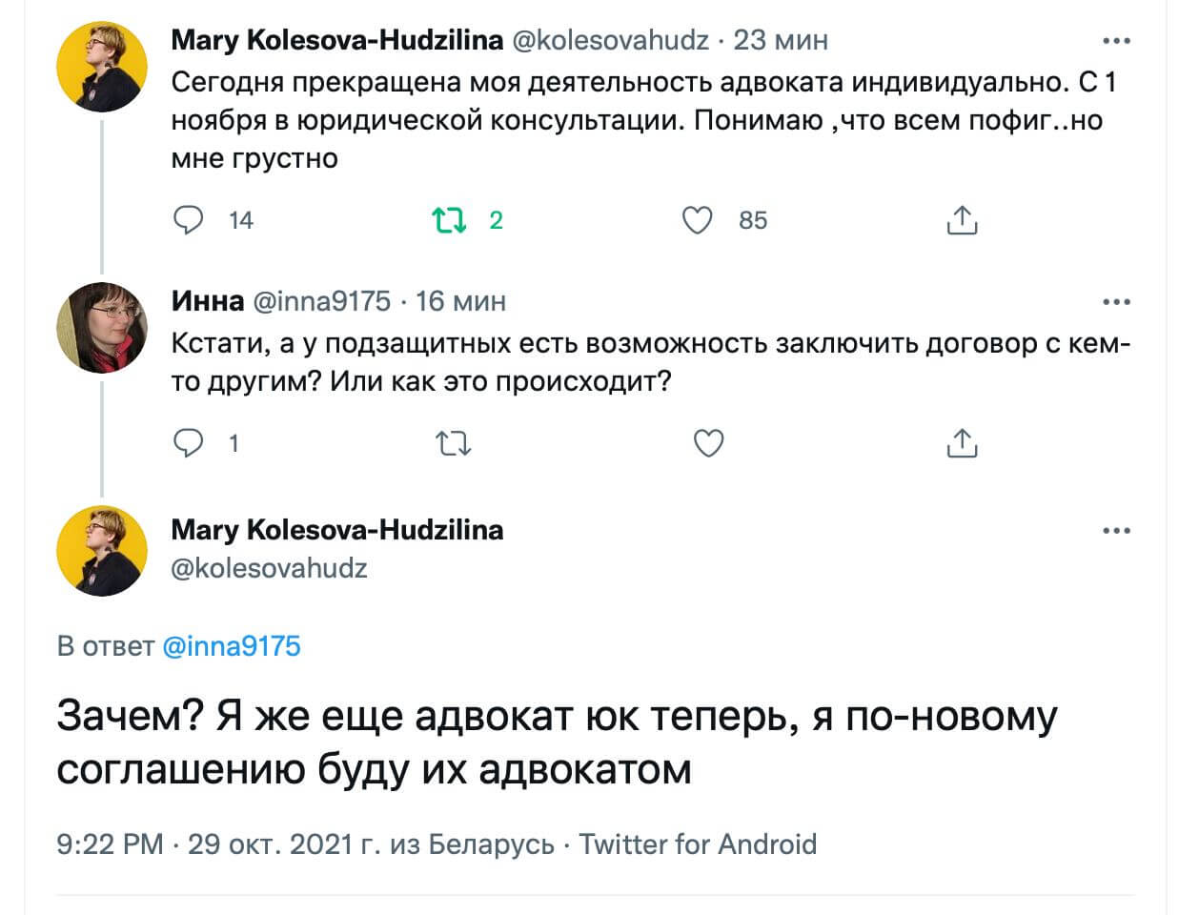Open Инна's profile avatar
The image size is (1199, 915).
102,327
